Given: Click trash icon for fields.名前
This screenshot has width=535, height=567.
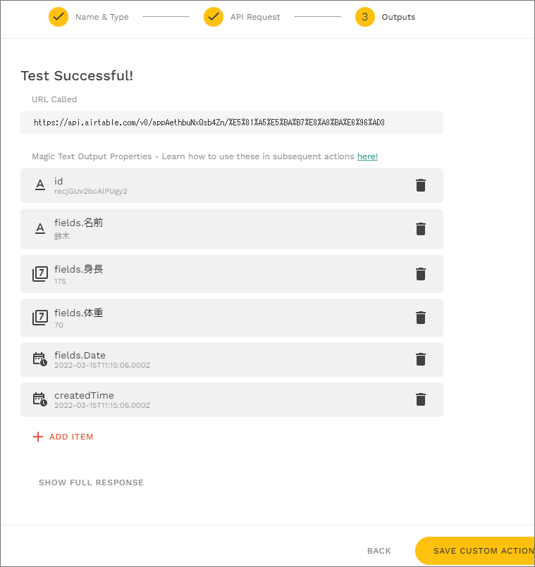Looking at the screenshot, I should 421,229.
